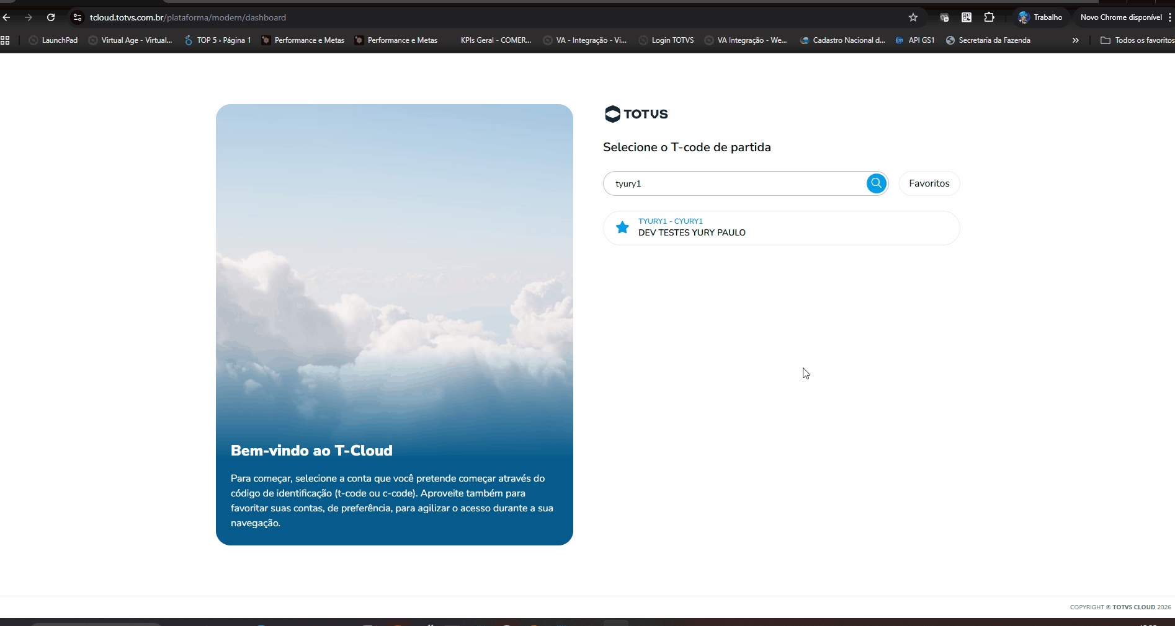Screen dimensions: 1175x626
Task: Open the Todos os favoritos folder
Action: (1137, 40)
